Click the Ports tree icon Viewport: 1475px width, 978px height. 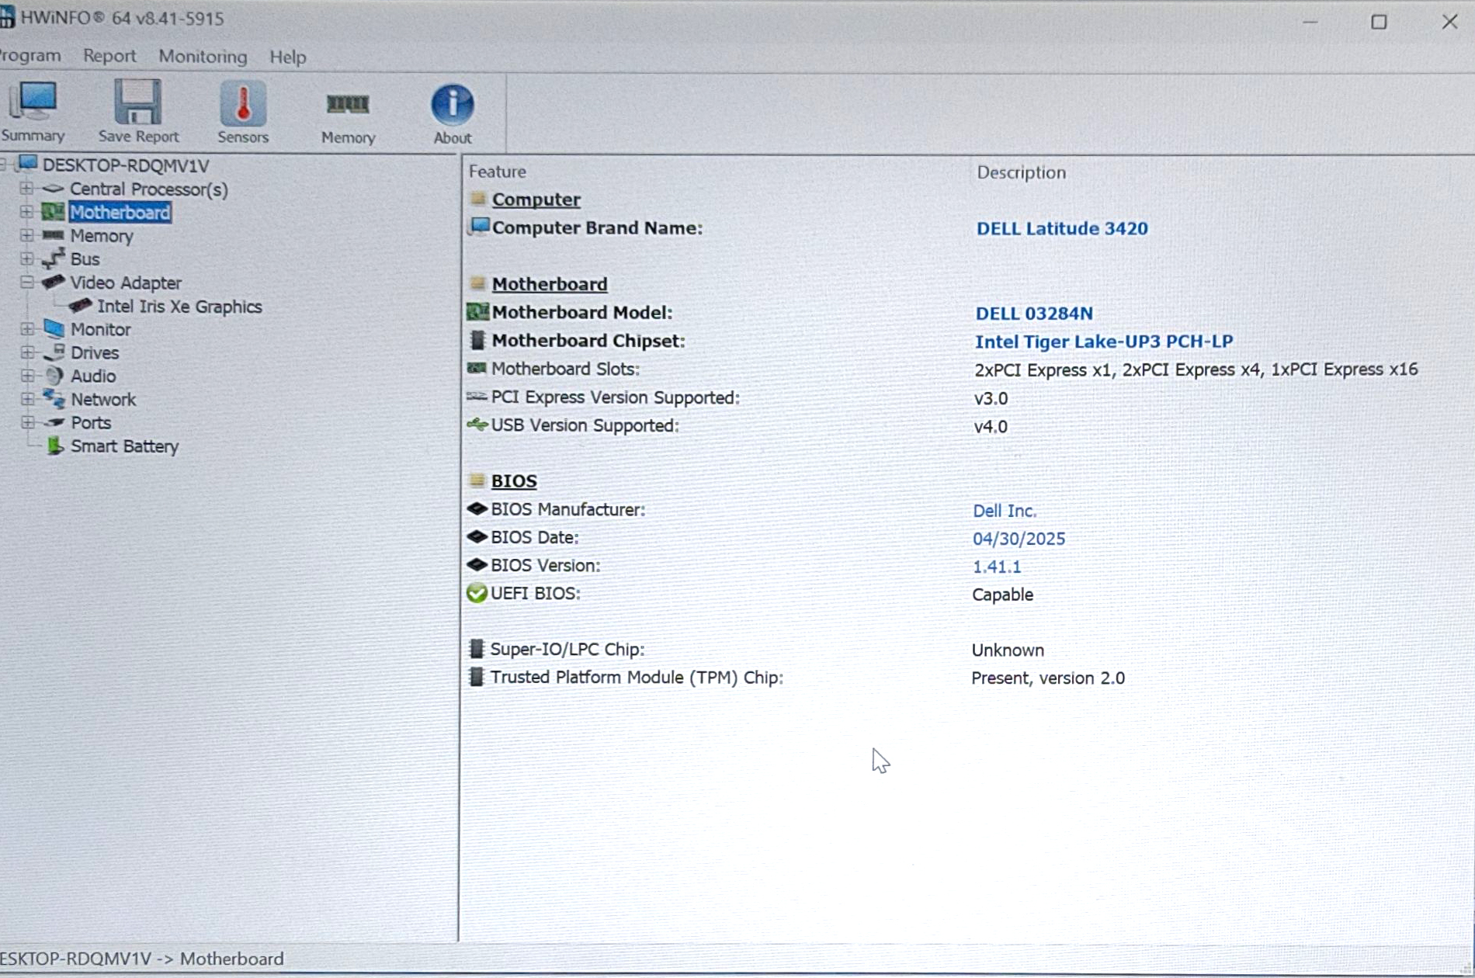click(x=54, y=422)
